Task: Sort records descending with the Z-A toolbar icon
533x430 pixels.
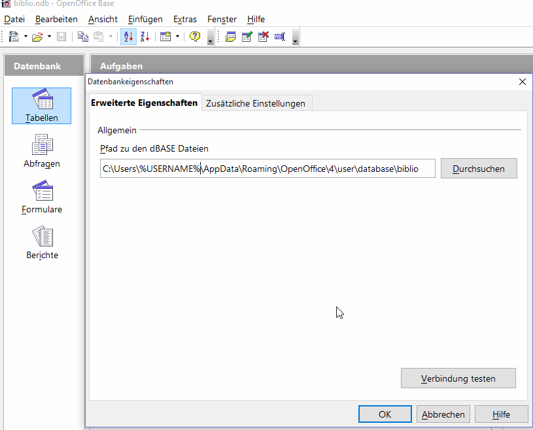Action: click(x=145, y=37)
